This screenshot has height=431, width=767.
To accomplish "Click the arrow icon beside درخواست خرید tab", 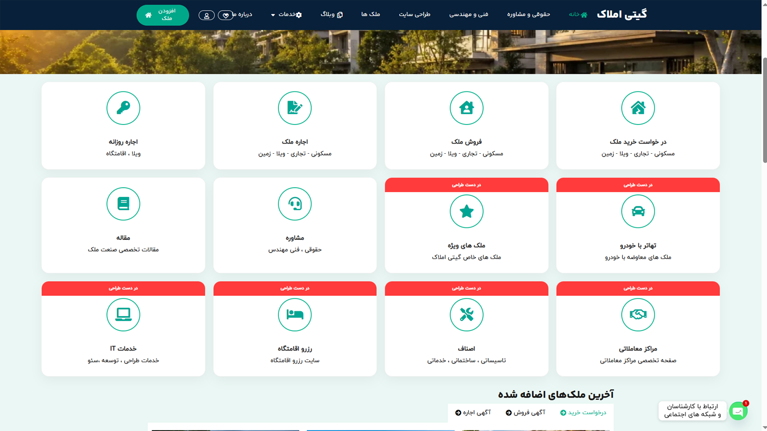I will (563, 413).
